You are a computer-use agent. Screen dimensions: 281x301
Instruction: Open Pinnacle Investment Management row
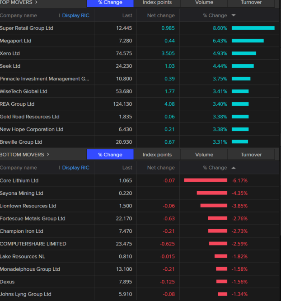pos(140,79)
